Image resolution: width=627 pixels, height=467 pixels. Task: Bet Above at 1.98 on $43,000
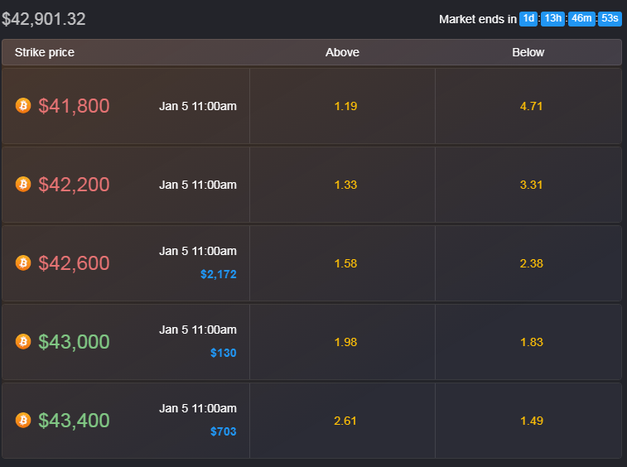[x=345, y=342]
